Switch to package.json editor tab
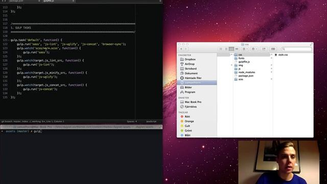This screenshot has width=327, height=184. 24,1
